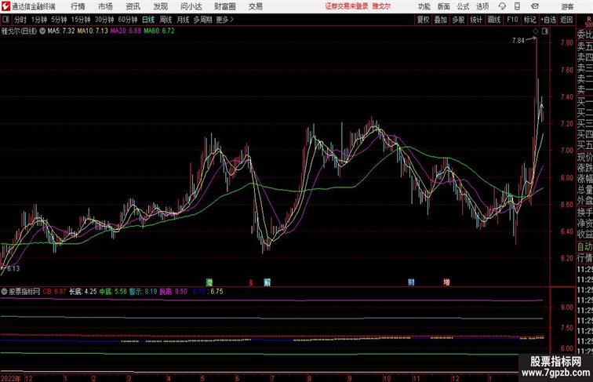Click the MA5: 7.32 value label
593x382 pixels.
click(x=61, y=31)
